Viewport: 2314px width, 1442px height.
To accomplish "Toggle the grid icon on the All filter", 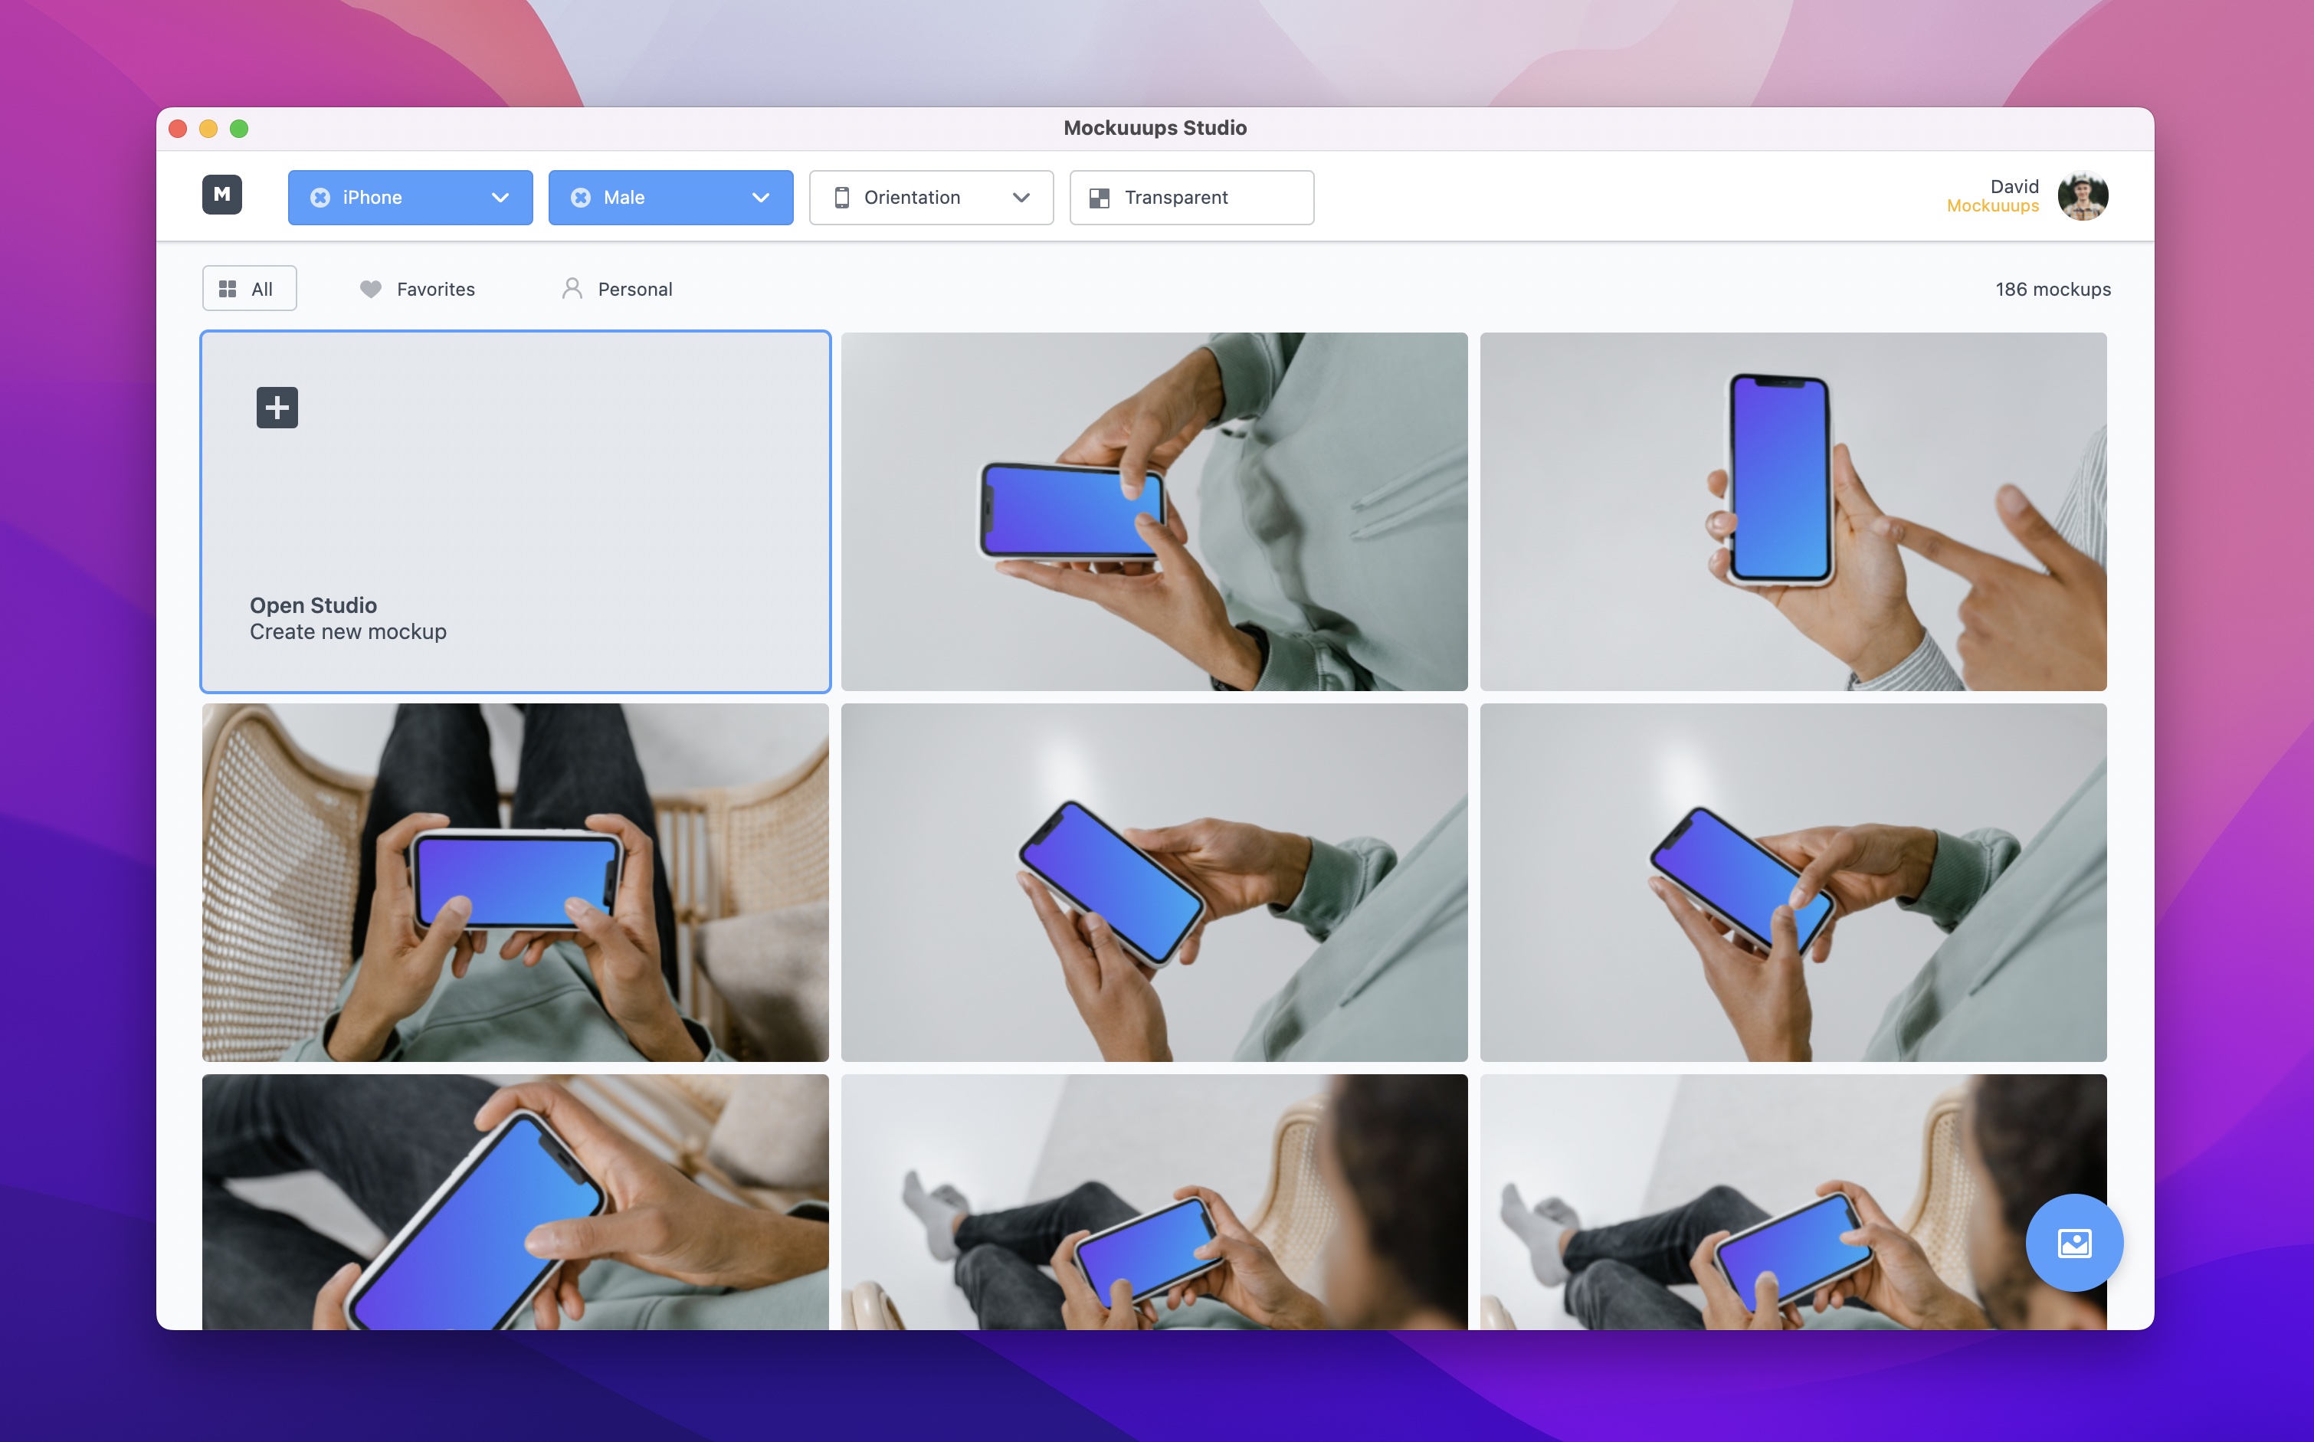I will (228, 287).
